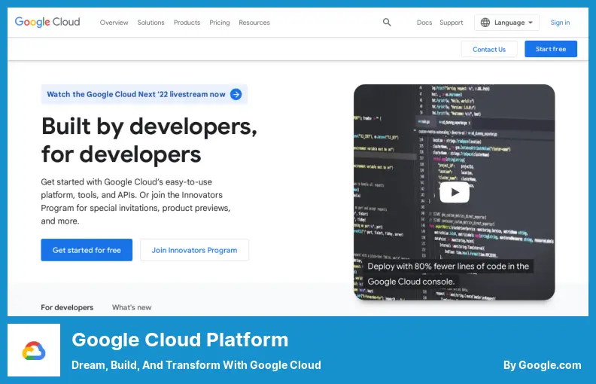The image size is (596, 384).
Task: Click the video thumbnail with code screen
Action: (x=455, y=193)
